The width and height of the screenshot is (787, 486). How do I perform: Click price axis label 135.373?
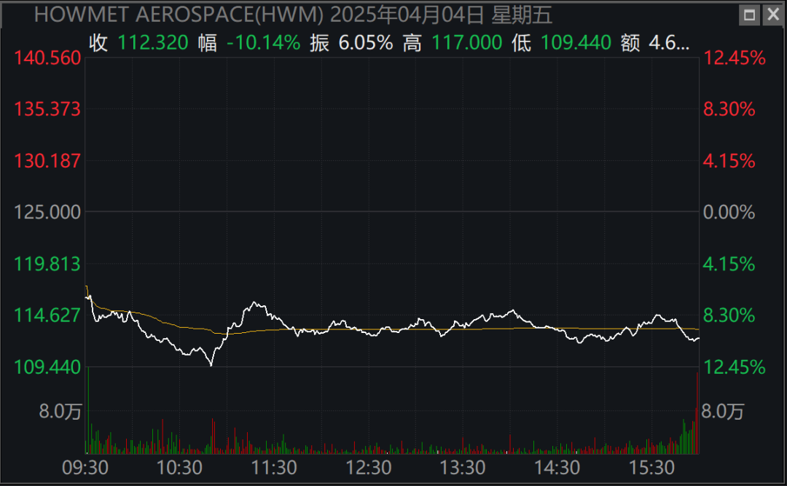point(47,109)
